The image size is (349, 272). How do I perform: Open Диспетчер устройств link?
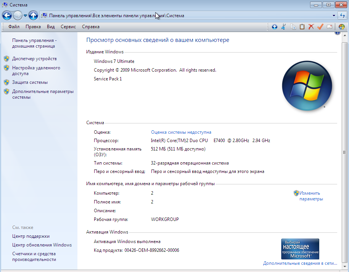pyautogui.click(x=34, y=59)
